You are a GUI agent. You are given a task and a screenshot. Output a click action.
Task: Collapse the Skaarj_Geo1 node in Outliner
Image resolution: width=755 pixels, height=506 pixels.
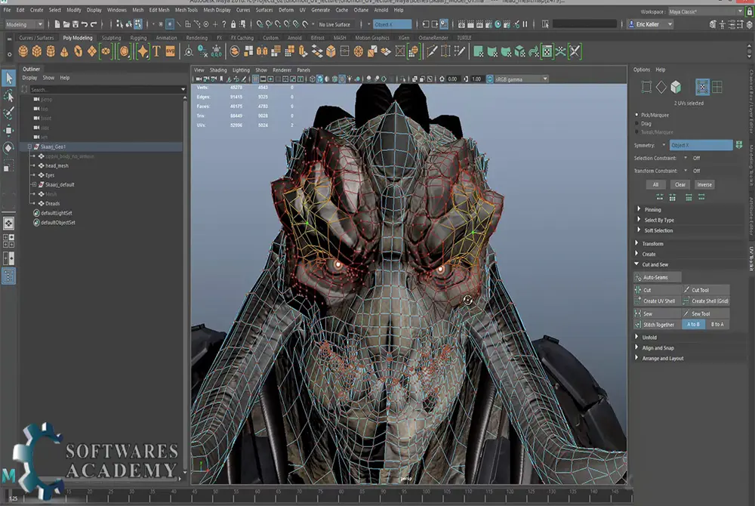point(29,147)
